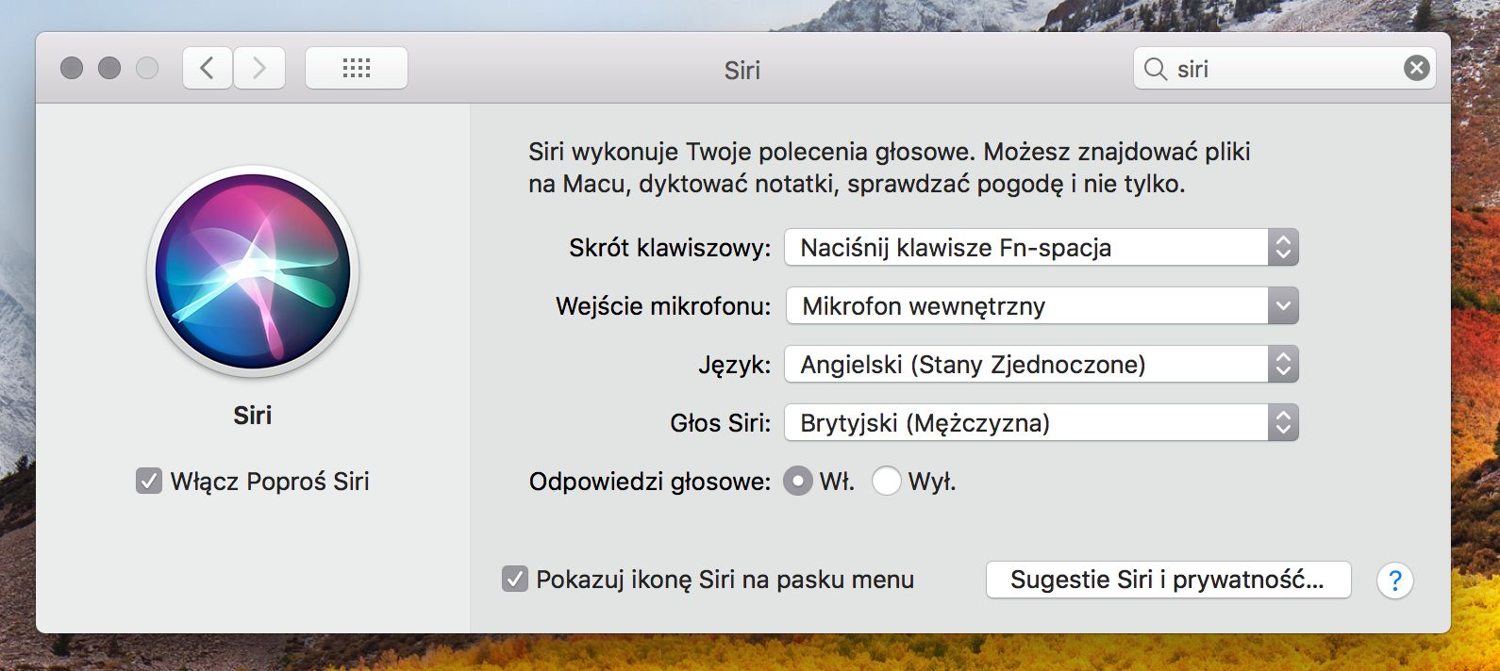Expand the Wejście mikrofonu dropdown
The image size is (1500, 671).
[1042, 306]
